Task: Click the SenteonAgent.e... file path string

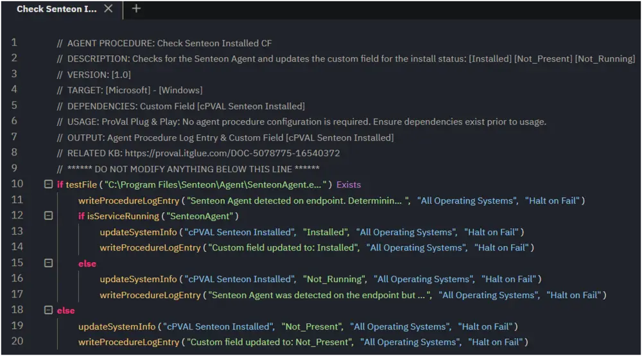Action: pos(215,185)
